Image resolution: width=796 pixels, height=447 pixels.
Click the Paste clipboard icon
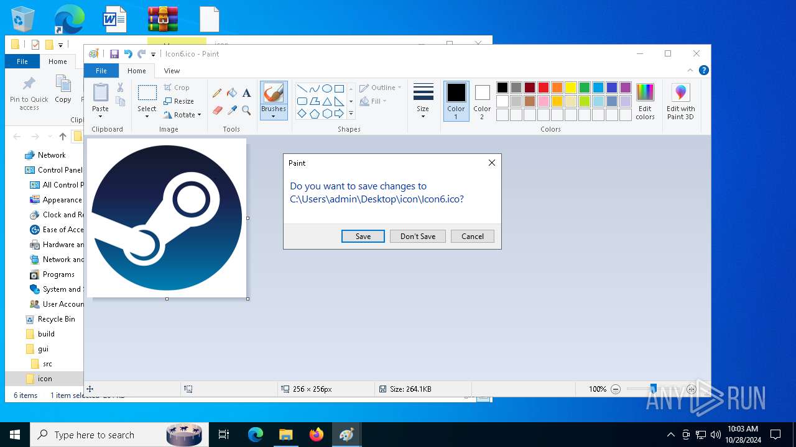click(x=100, y=93)
